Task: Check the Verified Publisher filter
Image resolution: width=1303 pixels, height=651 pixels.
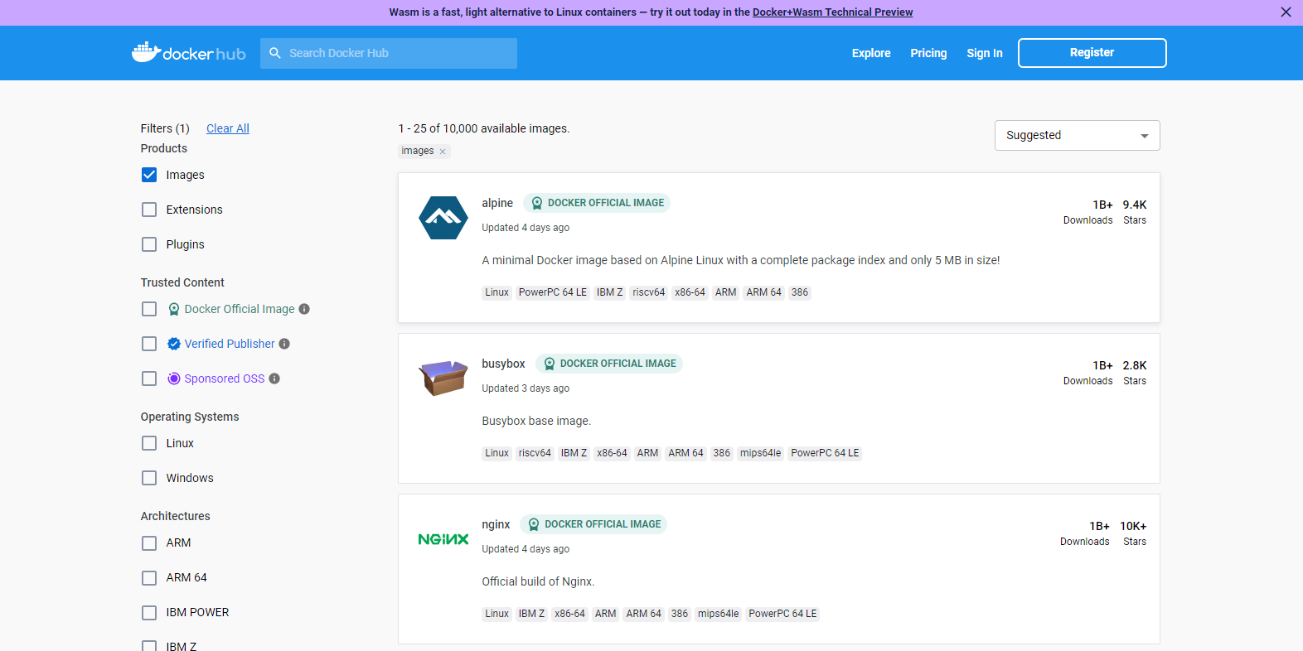Action: pyautogui.click(x=149, y=344)
